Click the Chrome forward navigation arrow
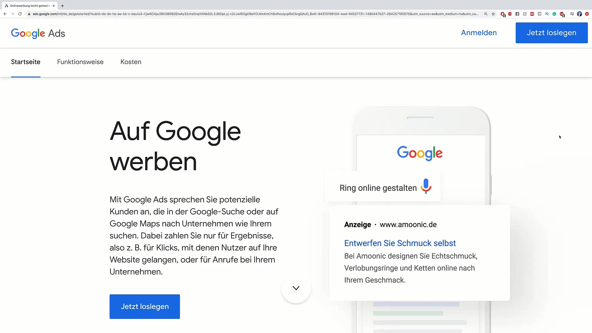This screenshot has width=592, height=333. click(x=12, y=14)
